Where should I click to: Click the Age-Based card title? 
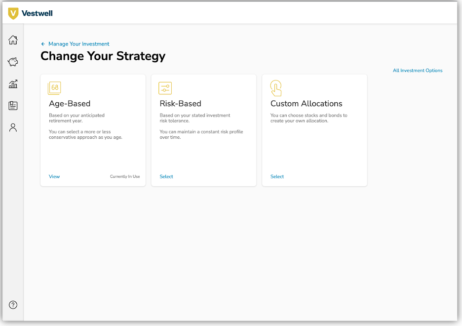[x=70, y=104]
